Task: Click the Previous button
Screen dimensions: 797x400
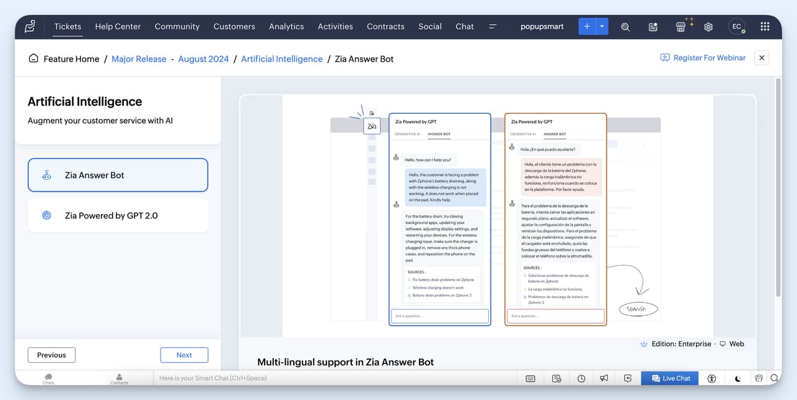Action: click(52, 355)
